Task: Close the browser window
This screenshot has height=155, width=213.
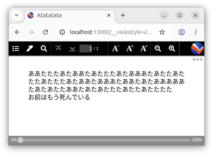Action: pyautogui.click(x=195, y=15)
